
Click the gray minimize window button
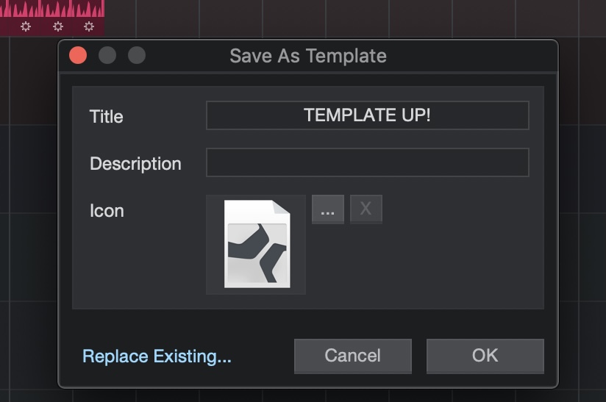point(107,55)
